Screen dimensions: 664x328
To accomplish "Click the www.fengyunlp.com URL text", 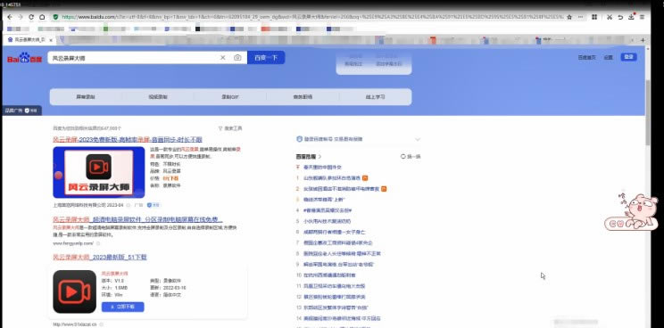I will click(73, 243).
